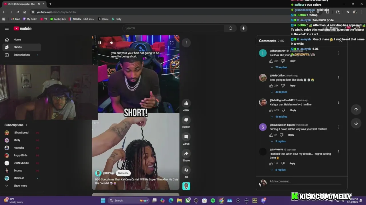Open Spotify from the taskbar

[213, 200]
